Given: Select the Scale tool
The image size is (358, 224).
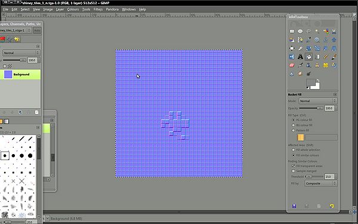Looking at the screenshot, I should tap(317, 48).
